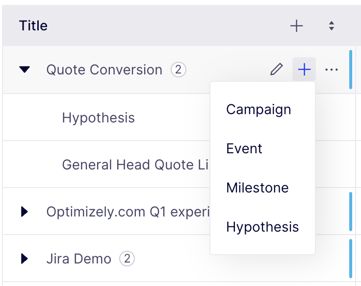
Task: Click the plus icon in Title header
Action: pyautogui.click(x=296, y=26)
